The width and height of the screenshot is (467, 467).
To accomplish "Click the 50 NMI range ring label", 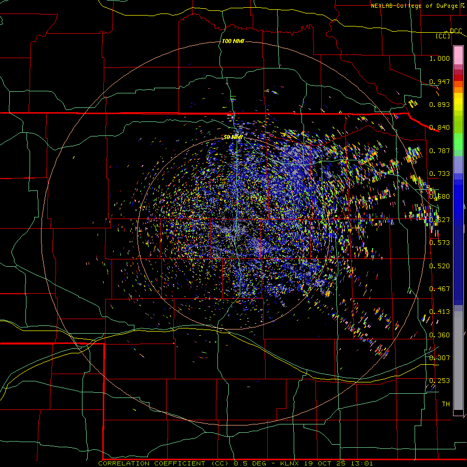I will 233,137.
